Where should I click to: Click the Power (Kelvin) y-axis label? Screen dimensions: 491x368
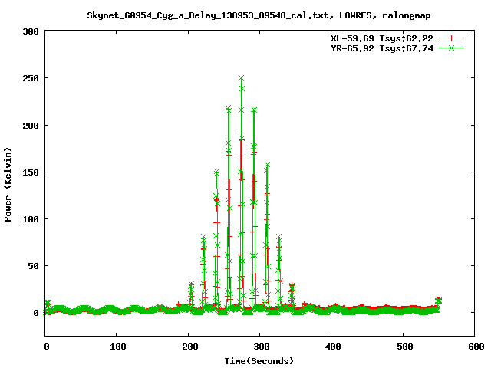(x=8, y=183)
